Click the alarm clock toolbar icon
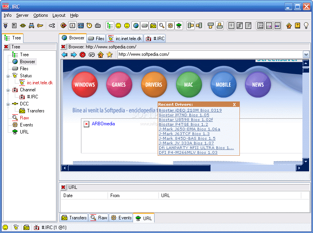Viewport: 313px width, 233px height. 89,25
